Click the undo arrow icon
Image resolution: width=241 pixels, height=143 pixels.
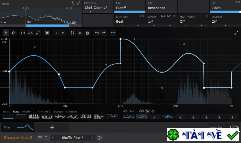97,33
